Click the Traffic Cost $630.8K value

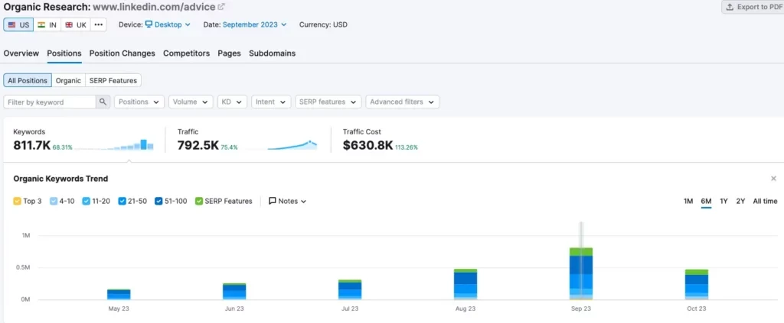(368, 146)
